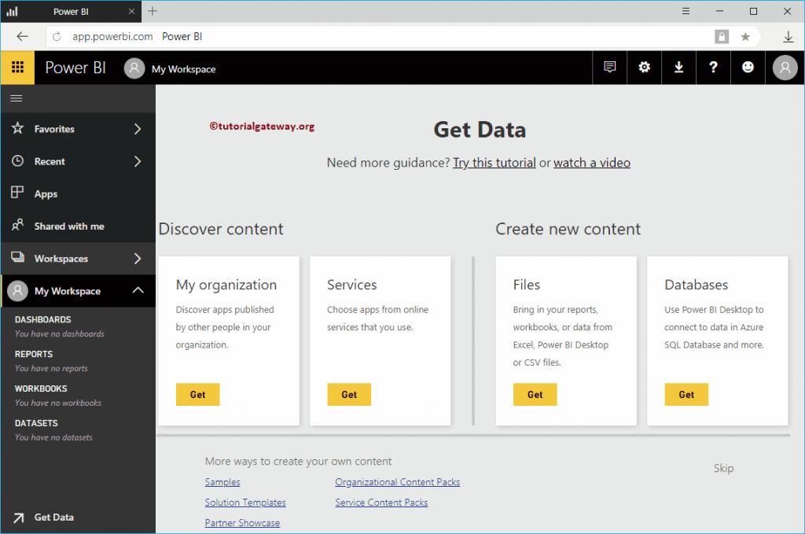Click the user profile avatar
The width and height of the screenshot is (805, 534).
pyautogui.click(x=785, y=68)
